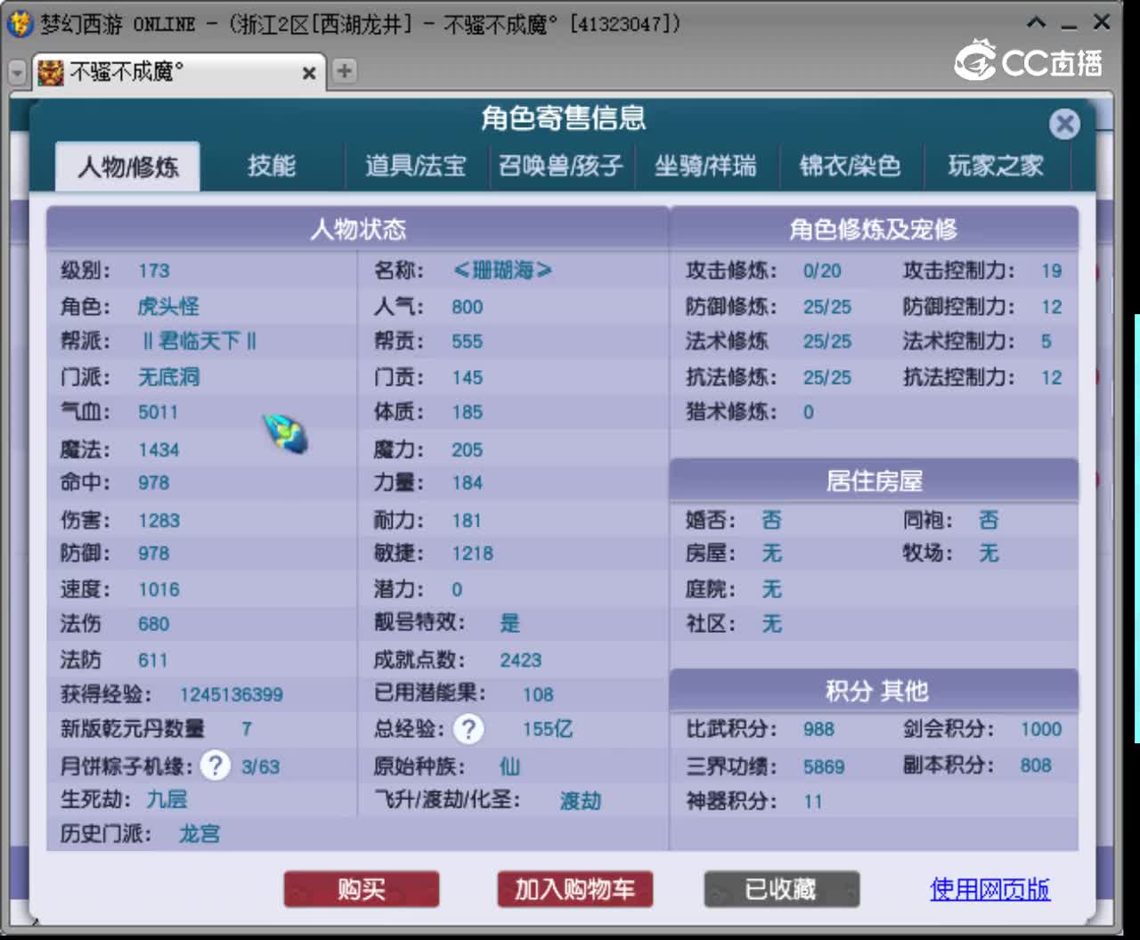Open the 技能 tab
Viewport: 1140px width, 940px height.
point(272,166)
